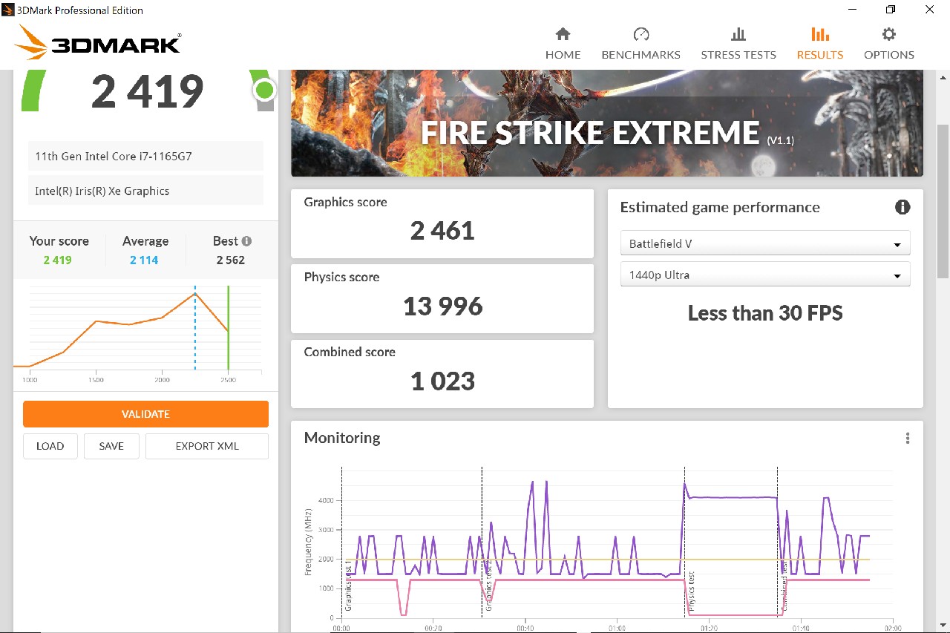Viewport: 950px width, 633px height.
Task: Click the Physics test marker line
Action: (x=684, y=542)
